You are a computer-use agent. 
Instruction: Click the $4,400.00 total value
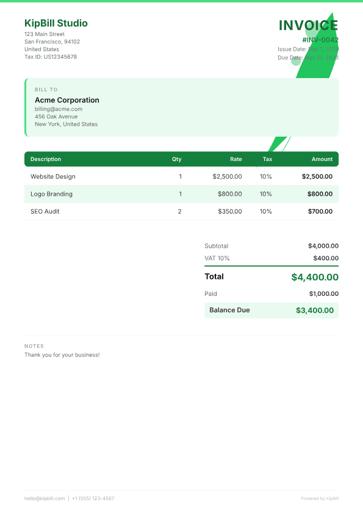click(315, 277)
